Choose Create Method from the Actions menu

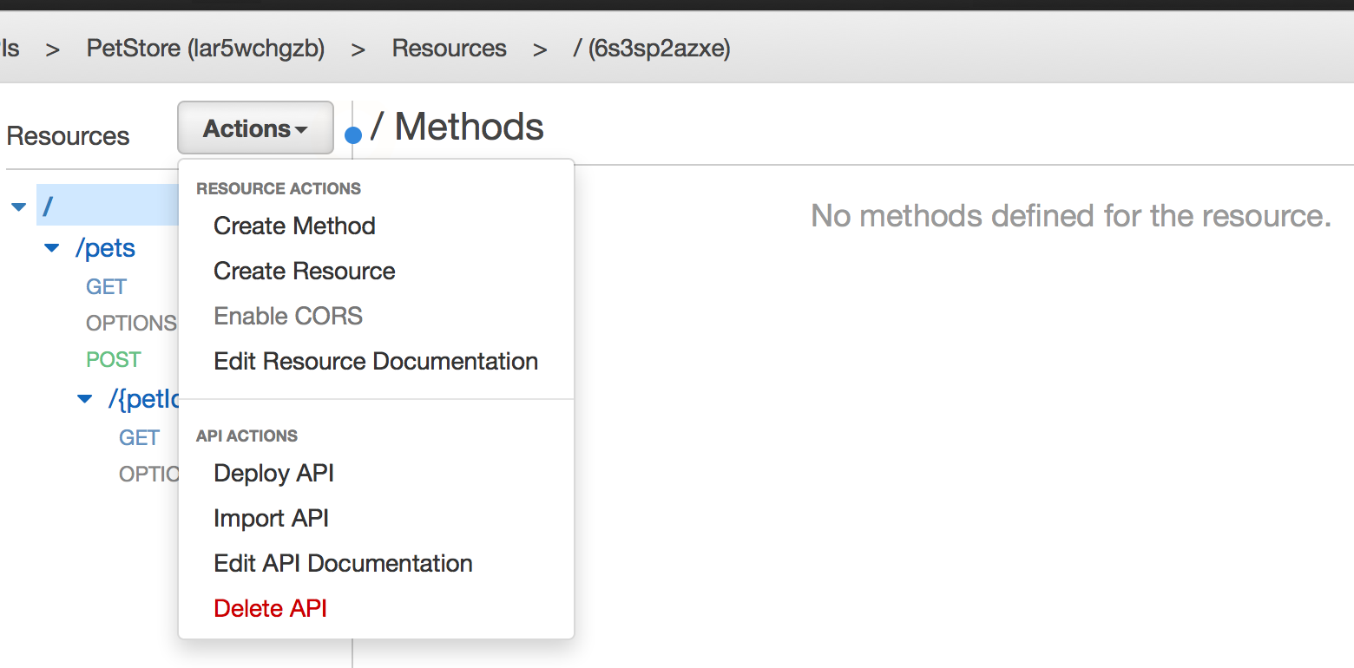click(x=294, y=226)
